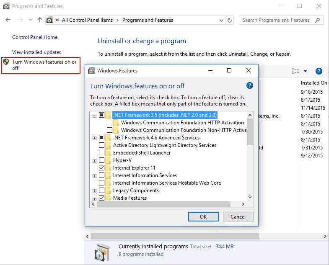Open the recent locations dropdown arrow

(31, 20)
